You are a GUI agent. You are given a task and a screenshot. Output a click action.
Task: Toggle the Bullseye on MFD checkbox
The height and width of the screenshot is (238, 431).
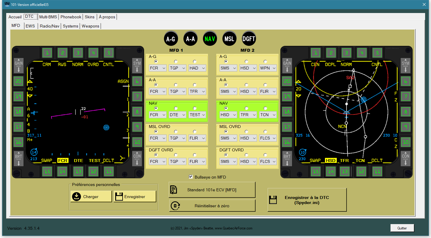pyautogui.click(x=191, y=177)
